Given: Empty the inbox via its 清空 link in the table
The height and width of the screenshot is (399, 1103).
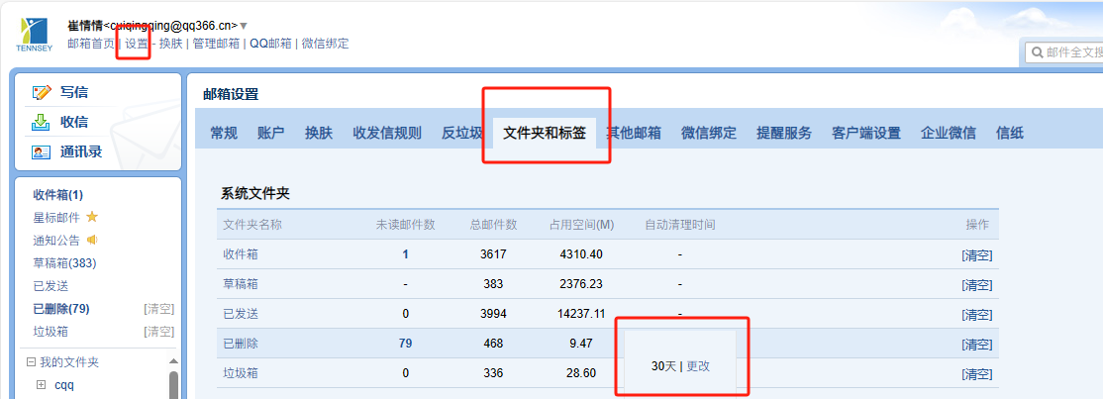Looking at the screenshot, I should tap(976, 254).
